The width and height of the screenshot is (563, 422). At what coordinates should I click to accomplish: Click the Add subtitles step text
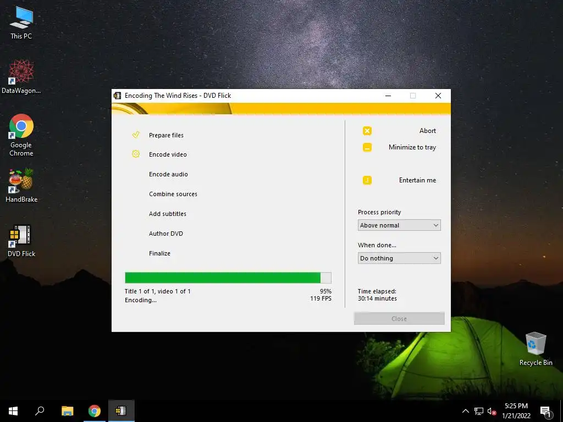(168, 214)
